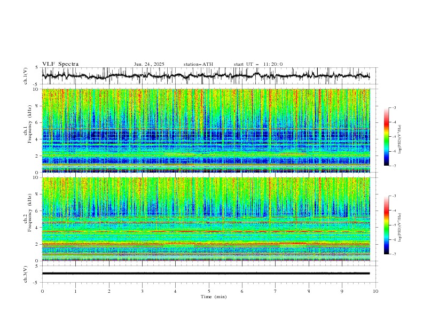The image size is (423, 327).
Task: Click the ch.2 colorbar tick "-7"
Action: (394, 254)
